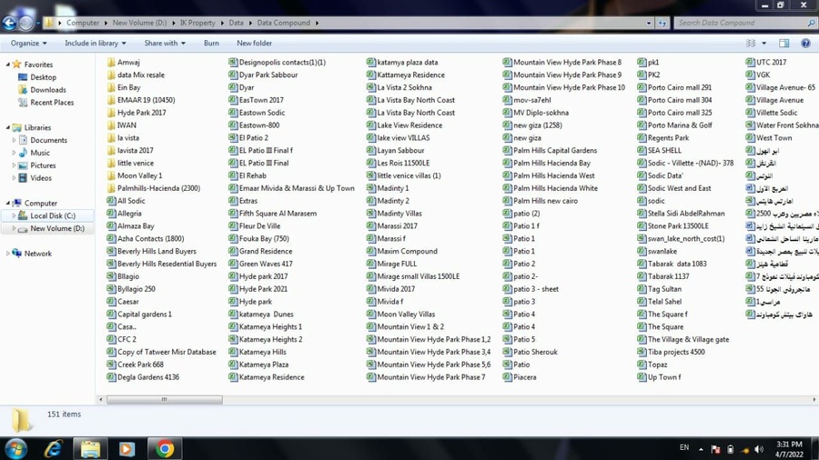Click the horizontal scrollbar thumb
The height and width of the screenshot is (460, 819).
165,399
